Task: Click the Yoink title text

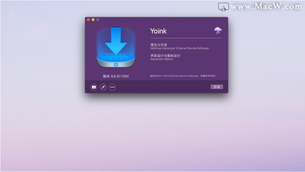Action: 158,31
